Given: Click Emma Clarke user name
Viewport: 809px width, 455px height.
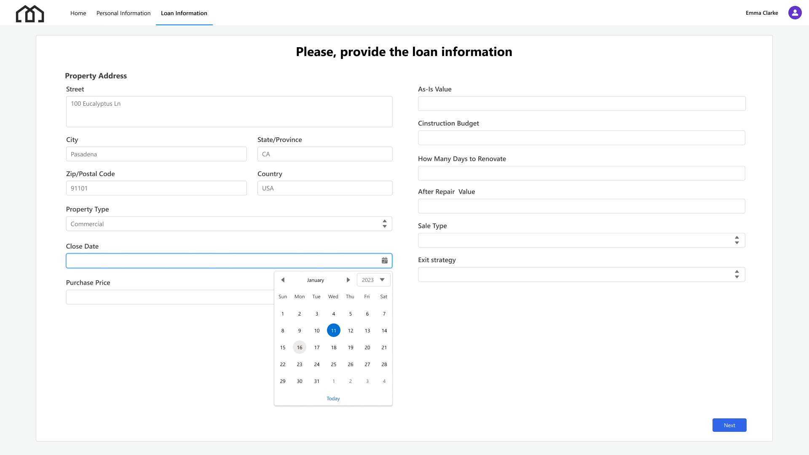Looking at the screenshot, I should pyautogui.click(x=762, y=13).
